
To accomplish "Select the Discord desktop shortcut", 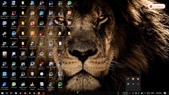I will coord(14,55).
